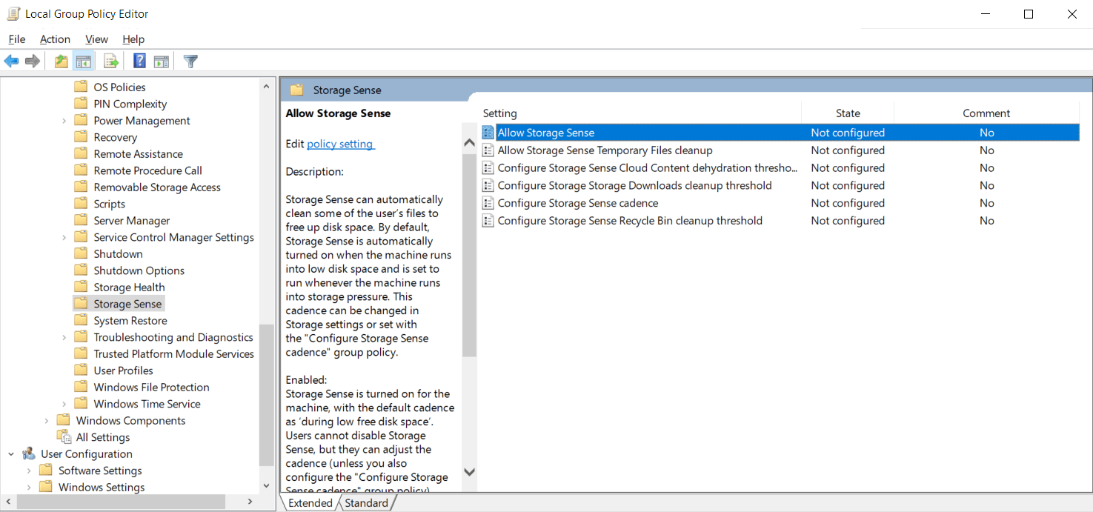Screen dimensions: 1093x512
Task: Click the Export List toolbar icon
Action: [111, 61]
